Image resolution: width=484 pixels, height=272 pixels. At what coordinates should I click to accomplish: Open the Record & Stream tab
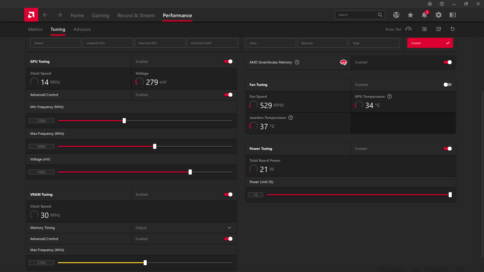[x=136, y=15]
